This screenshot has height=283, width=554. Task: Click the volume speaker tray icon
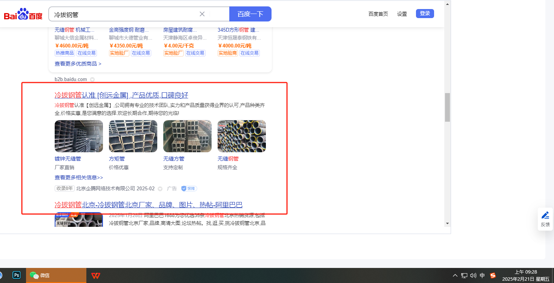pyautogui.click(x=473, y=275)
